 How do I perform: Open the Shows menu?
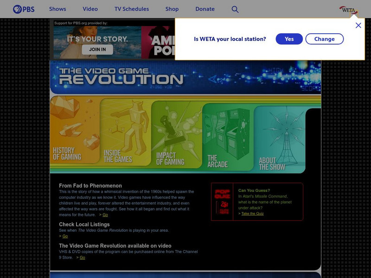point(58,9)
